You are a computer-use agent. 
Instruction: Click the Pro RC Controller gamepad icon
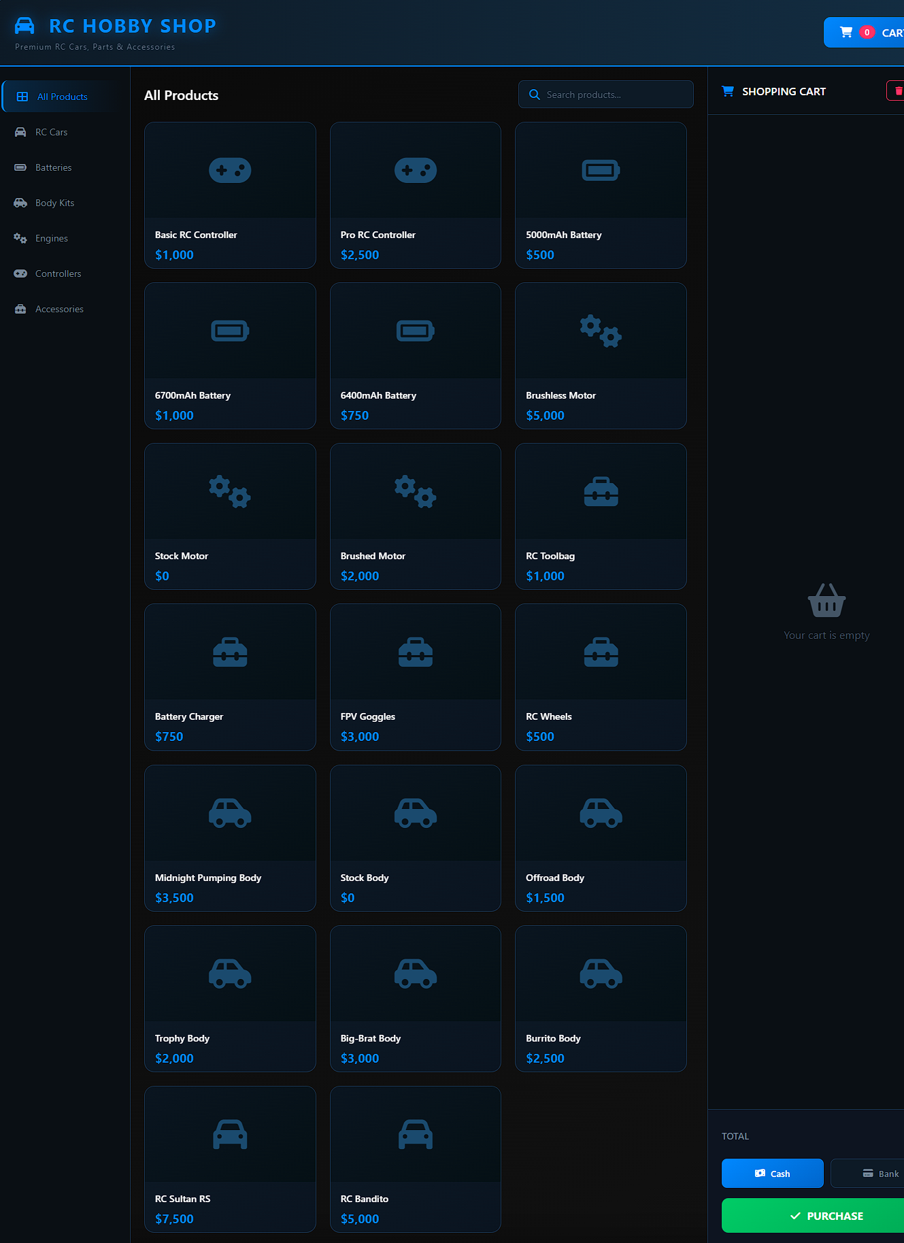point(416,170)
